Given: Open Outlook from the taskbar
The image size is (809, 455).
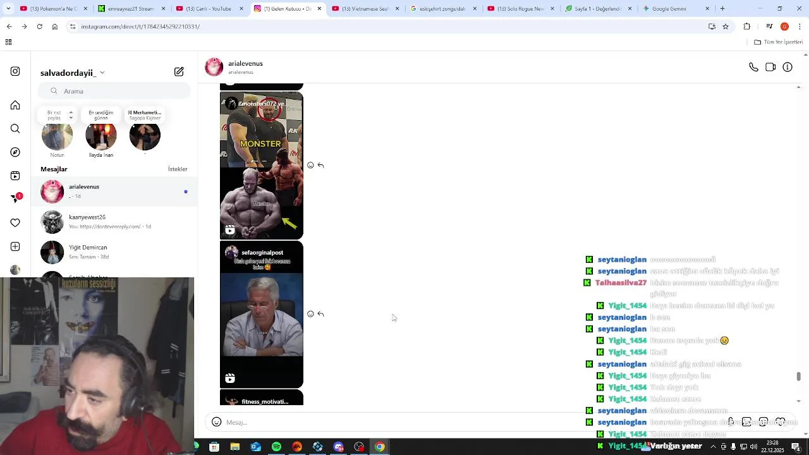Looking at the screenshot, I should (255, 447).
